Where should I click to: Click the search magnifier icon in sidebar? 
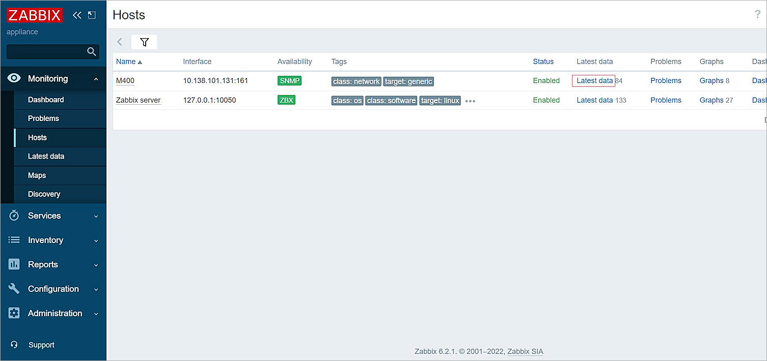point(91,51)
